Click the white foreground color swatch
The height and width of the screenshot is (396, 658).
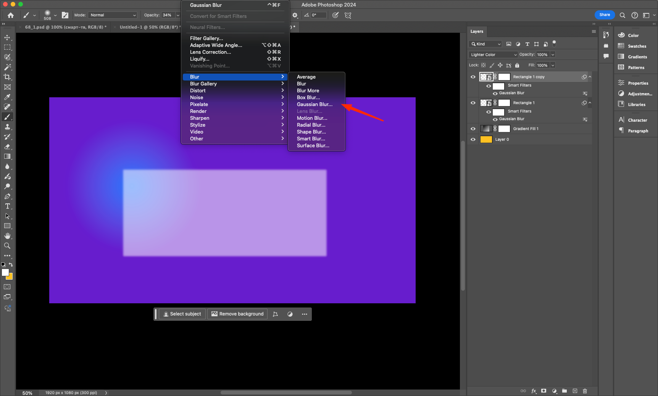tap(5, 272)
